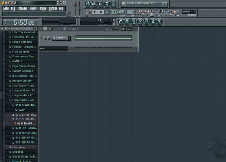Click the magnifier zoom tool icon
The image size is (226, 162).
[x=147, y=21]
